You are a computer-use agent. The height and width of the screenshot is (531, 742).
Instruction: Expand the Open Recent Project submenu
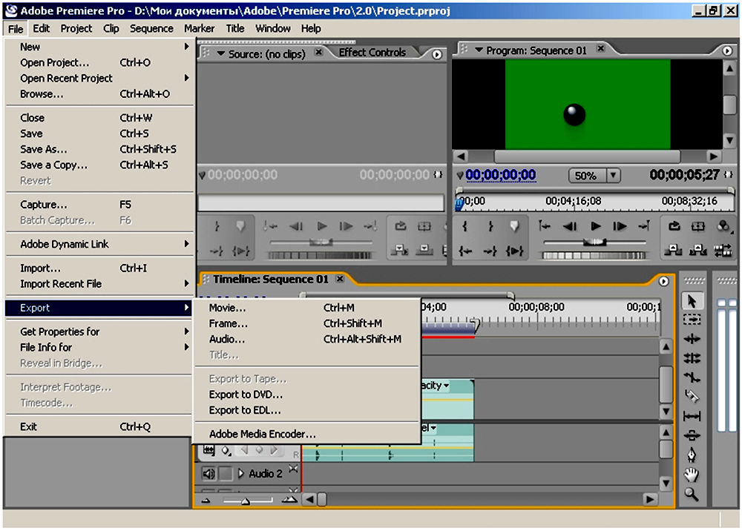tap(100, 78)
